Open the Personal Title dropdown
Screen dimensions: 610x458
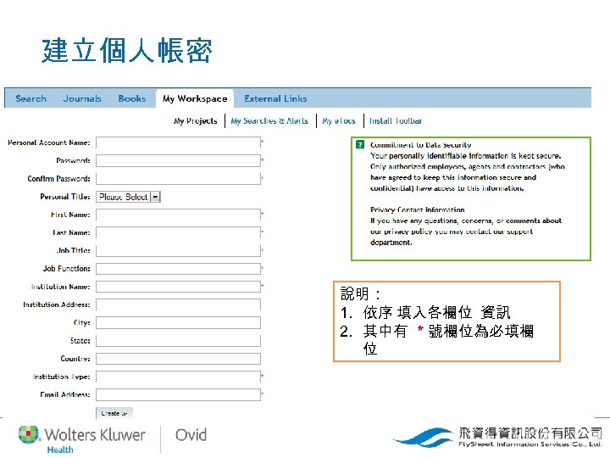[129, 197]
